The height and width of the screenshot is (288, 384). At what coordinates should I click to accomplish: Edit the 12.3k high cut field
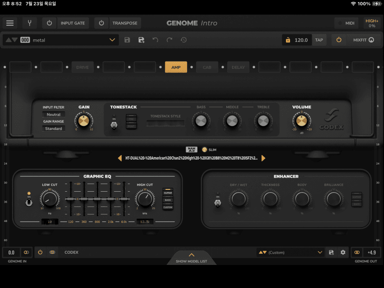(145, 222)
